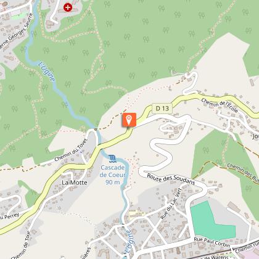Click the Perrey street label
This screenshot has width=259, height=259.
[9, 216]
